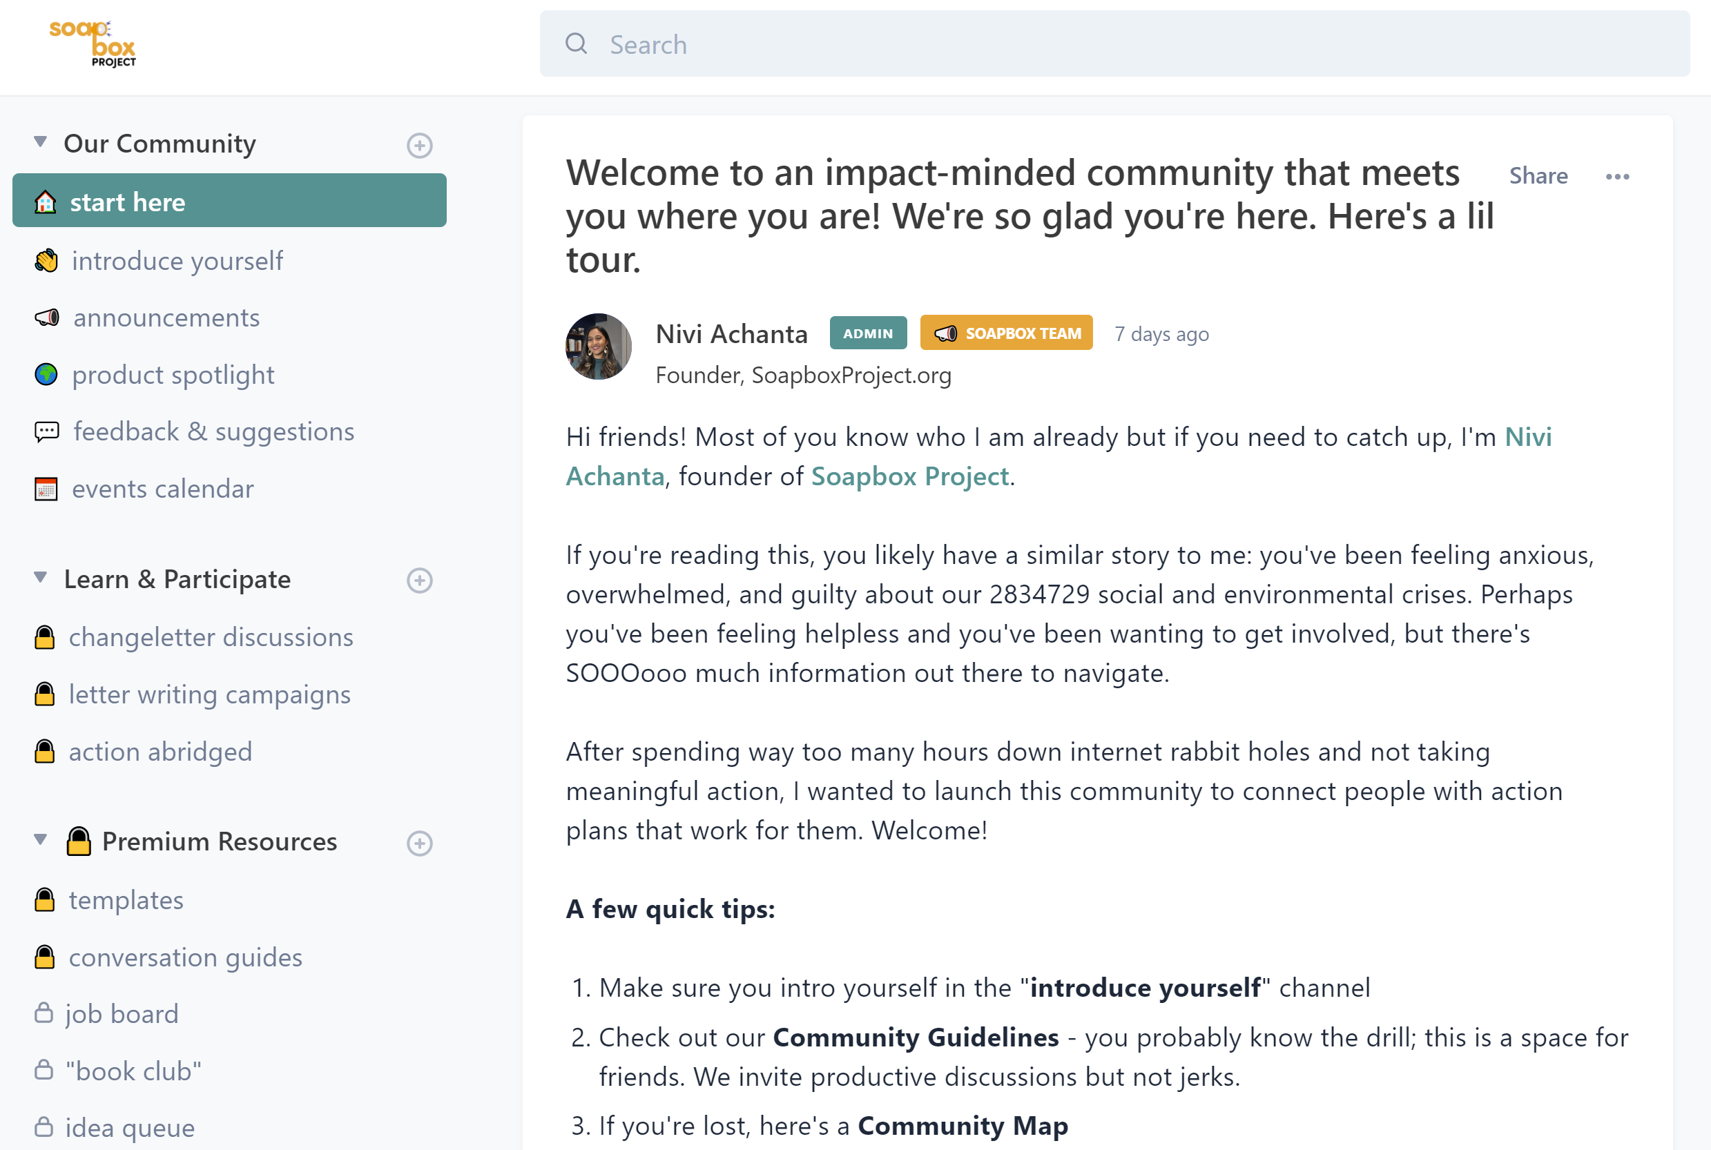
Task: Collapse the Premium Resources section
Action: tap(41, 839)
